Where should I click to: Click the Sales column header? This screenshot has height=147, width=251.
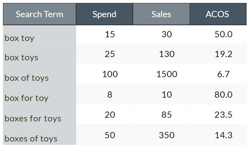pos(161,14)
